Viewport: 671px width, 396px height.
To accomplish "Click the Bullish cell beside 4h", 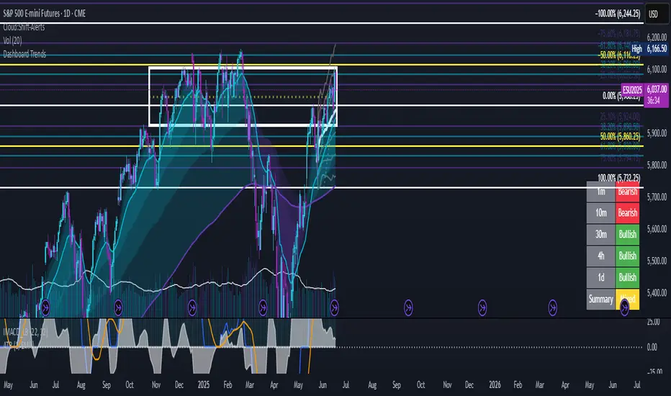I will 627,256.
